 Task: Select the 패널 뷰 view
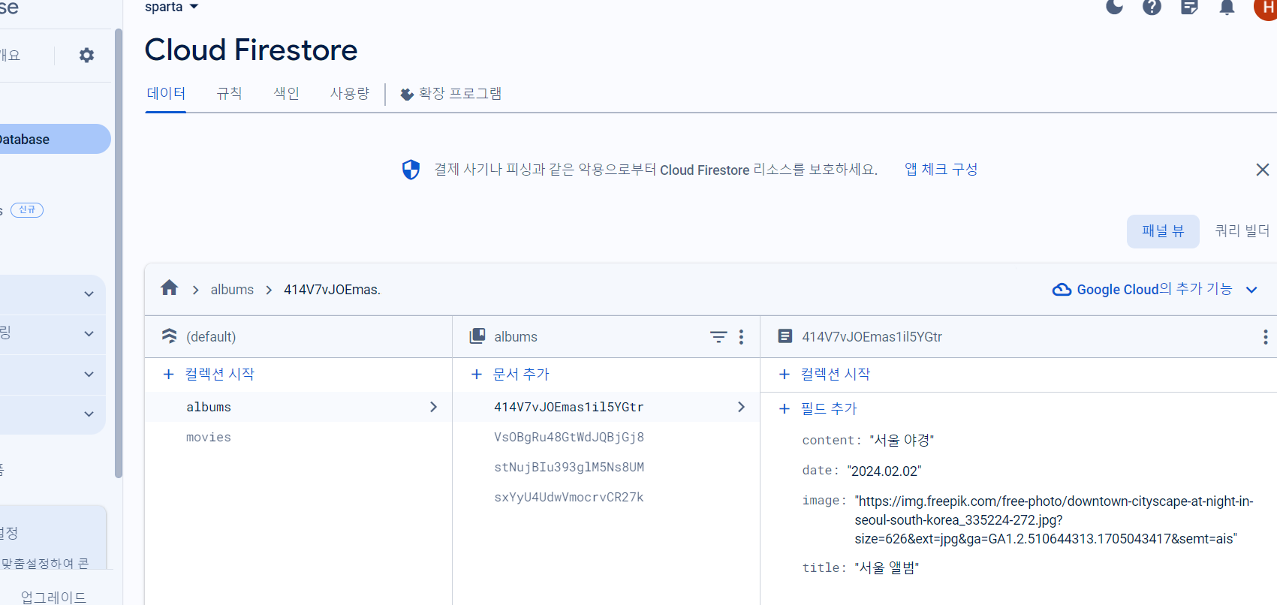click(x=1163, y=231)
